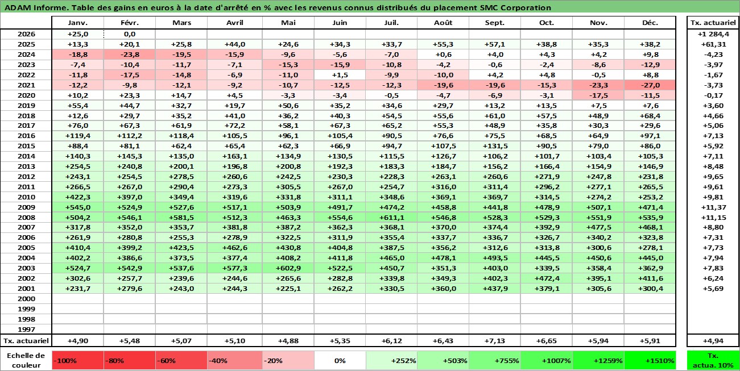Click the '+602,9' cell for Mai 2003
Image resolution: width=740 pixels, height=371 pixels.
pos(288,268)
